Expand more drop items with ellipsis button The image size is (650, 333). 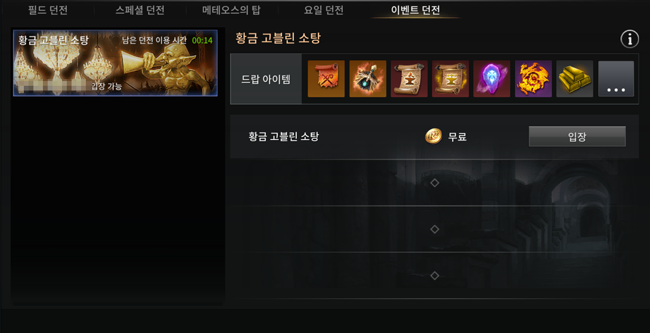(616, 79)
